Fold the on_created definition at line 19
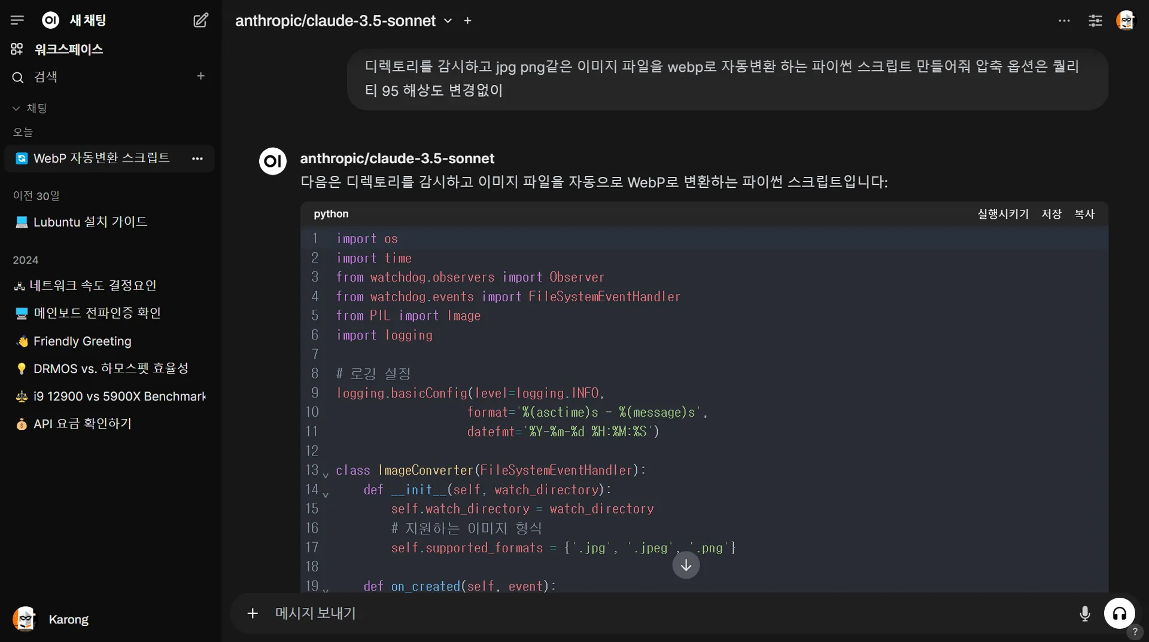Image resolution: width=1149 pixels, height=642 pixels. [x=326, y=590]
